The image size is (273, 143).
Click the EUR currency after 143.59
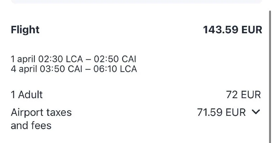click(252, 30)
